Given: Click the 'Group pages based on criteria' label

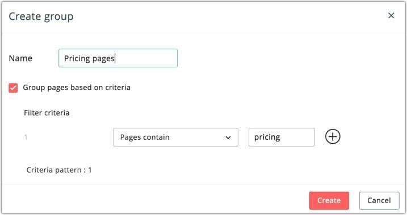Looking at the screenshot, I should pos(77,88).
